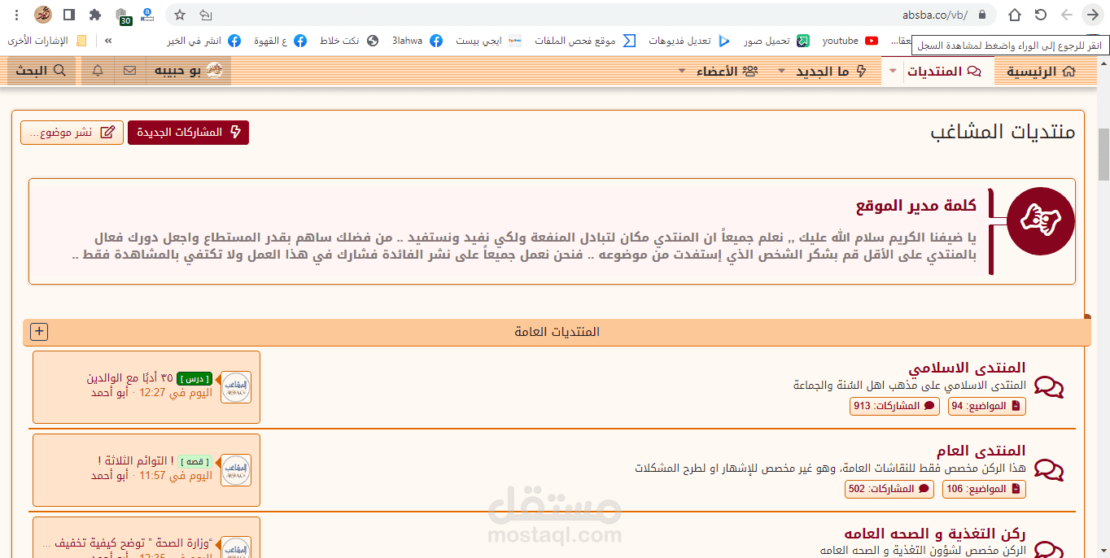Open poster avatar beside ٣٥ أدبًا post
The width and height of the screenshot is (1110, 558).
[236, 387]
